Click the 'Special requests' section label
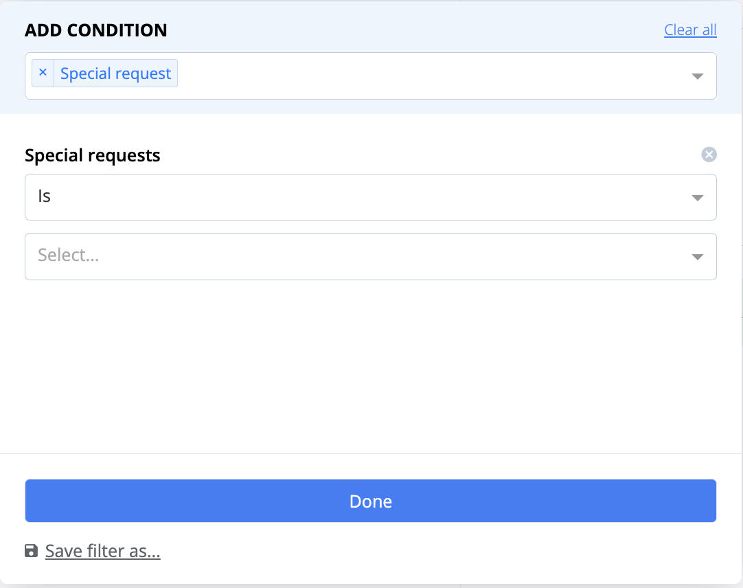 click(93, 155)
